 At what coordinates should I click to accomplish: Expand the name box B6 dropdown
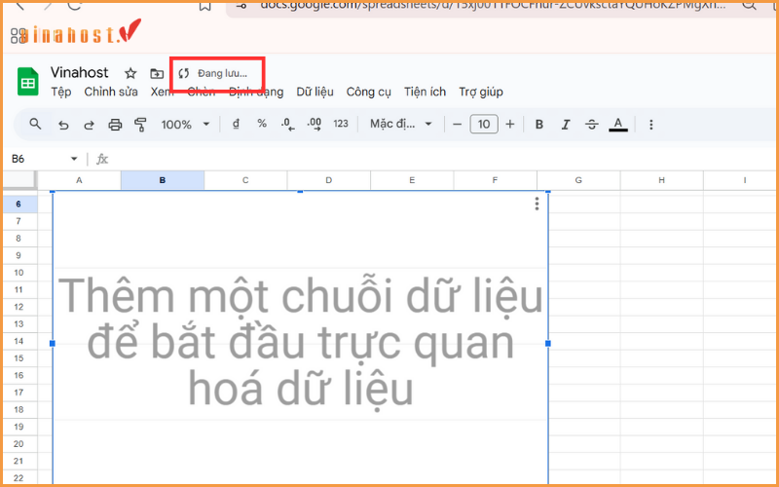tap(74, 159)
